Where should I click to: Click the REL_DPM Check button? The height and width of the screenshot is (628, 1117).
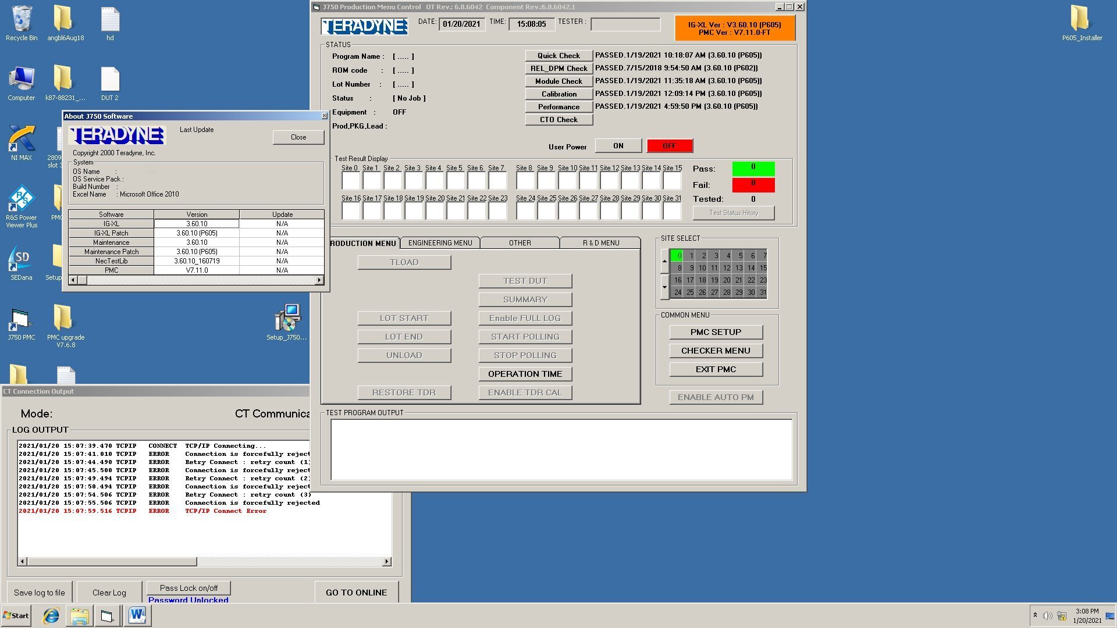[x=558, y=67]
